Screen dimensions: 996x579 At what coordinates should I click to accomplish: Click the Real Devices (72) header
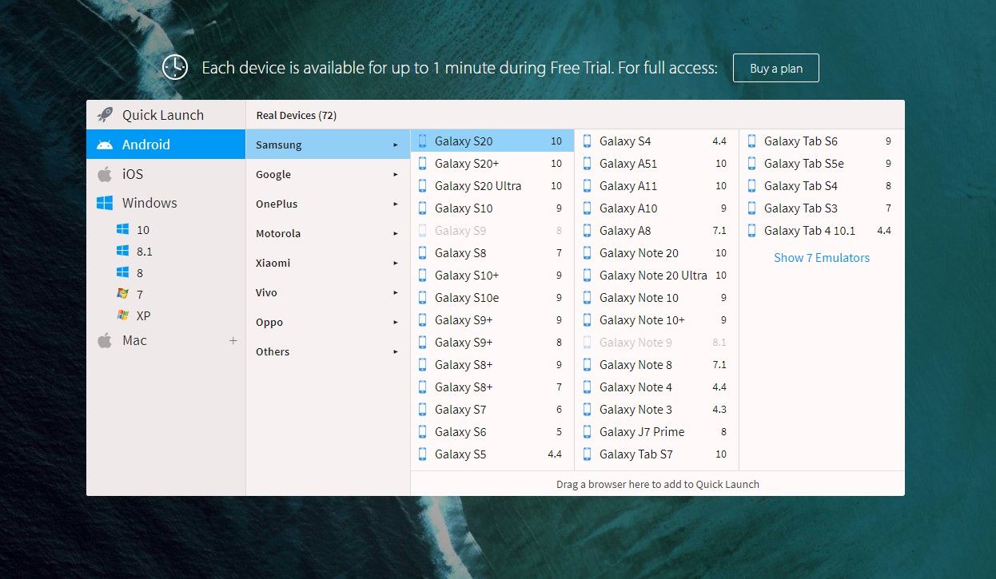pyautogui.click(x=297, y=116)
